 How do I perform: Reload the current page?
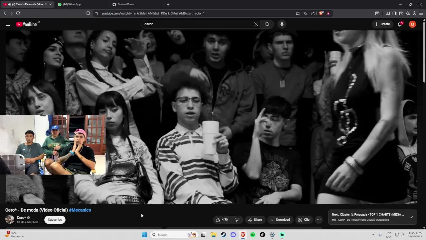[18, 13]
